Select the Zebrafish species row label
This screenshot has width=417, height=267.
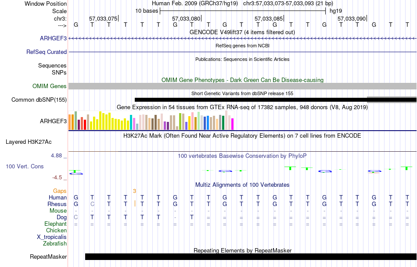point(55,243)
